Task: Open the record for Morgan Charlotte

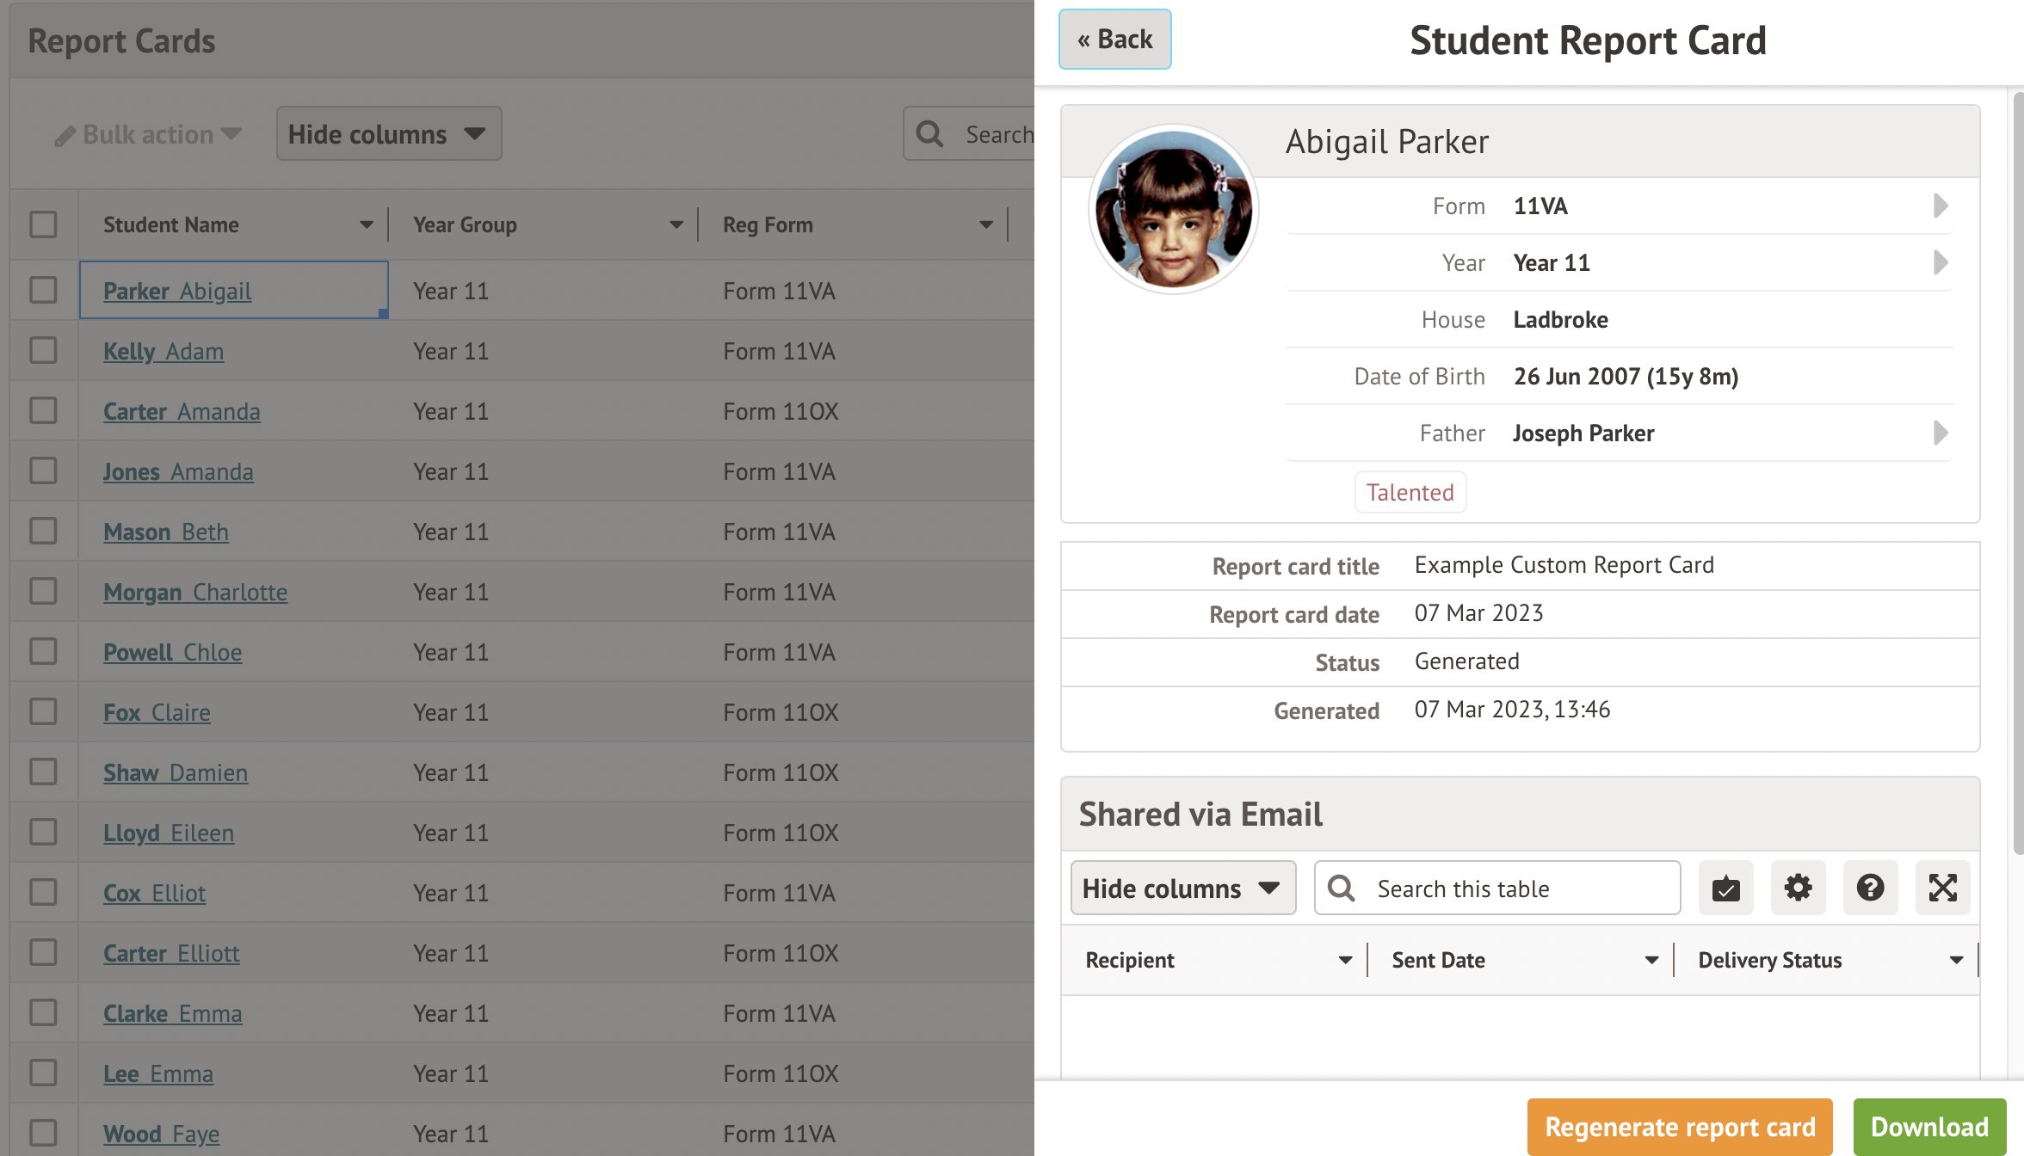Action: coord(195,592)
